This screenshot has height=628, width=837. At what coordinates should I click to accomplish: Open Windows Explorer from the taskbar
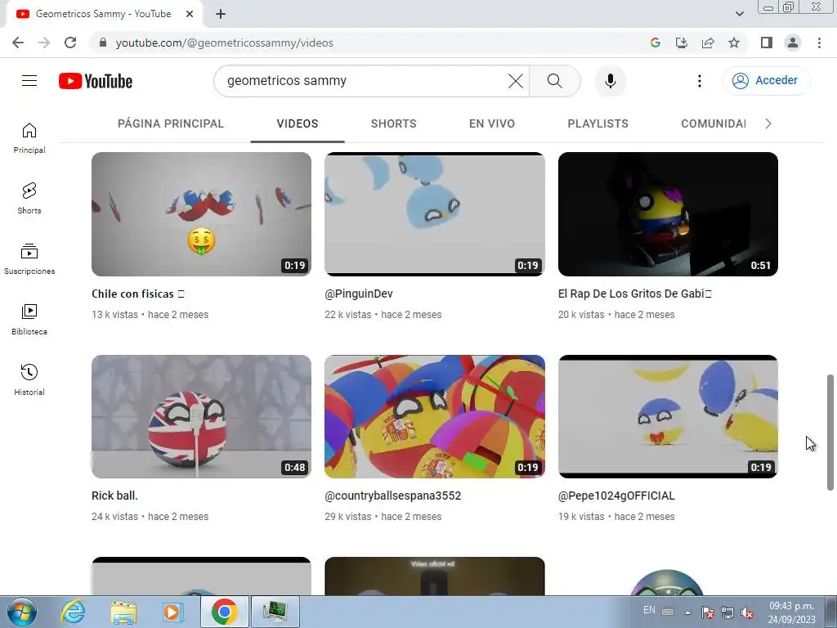coord(124,612)
